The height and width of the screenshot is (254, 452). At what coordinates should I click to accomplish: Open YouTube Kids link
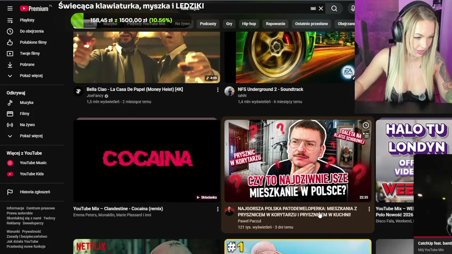[x=31, y=174]
